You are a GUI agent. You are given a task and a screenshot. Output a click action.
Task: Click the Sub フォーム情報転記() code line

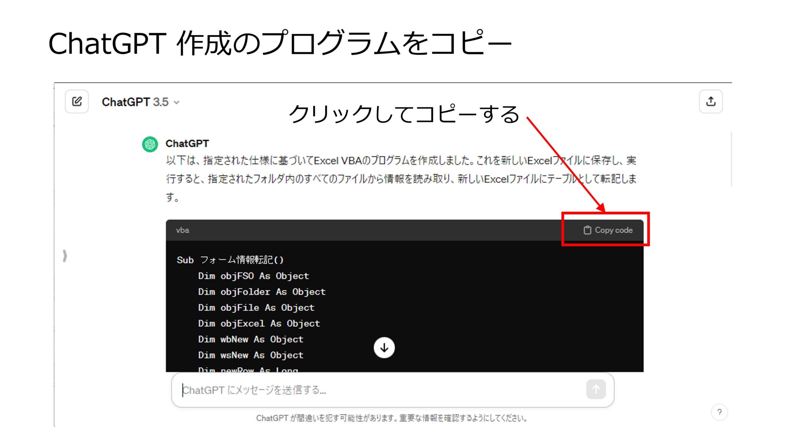tap(229, 260)
